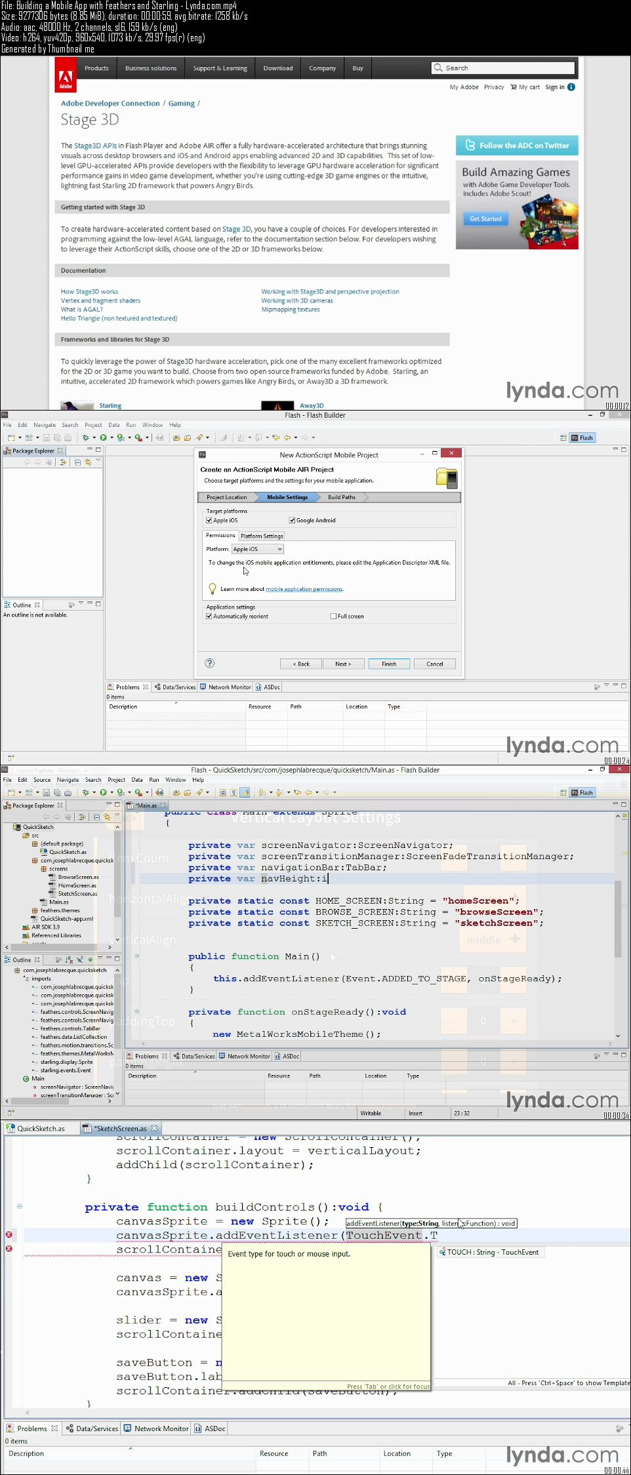
Task: Click the Project Location wizard step
Action: coord(226,497)
